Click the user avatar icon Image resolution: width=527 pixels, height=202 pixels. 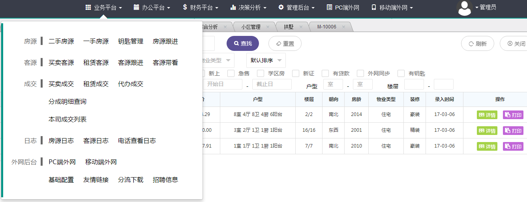464,8
